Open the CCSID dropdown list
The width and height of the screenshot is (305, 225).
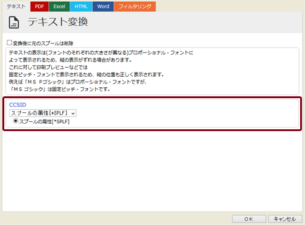point(43,113)
